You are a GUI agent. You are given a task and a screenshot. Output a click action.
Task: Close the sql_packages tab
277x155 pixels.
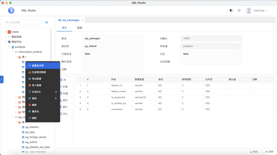[x=83, y=20]
